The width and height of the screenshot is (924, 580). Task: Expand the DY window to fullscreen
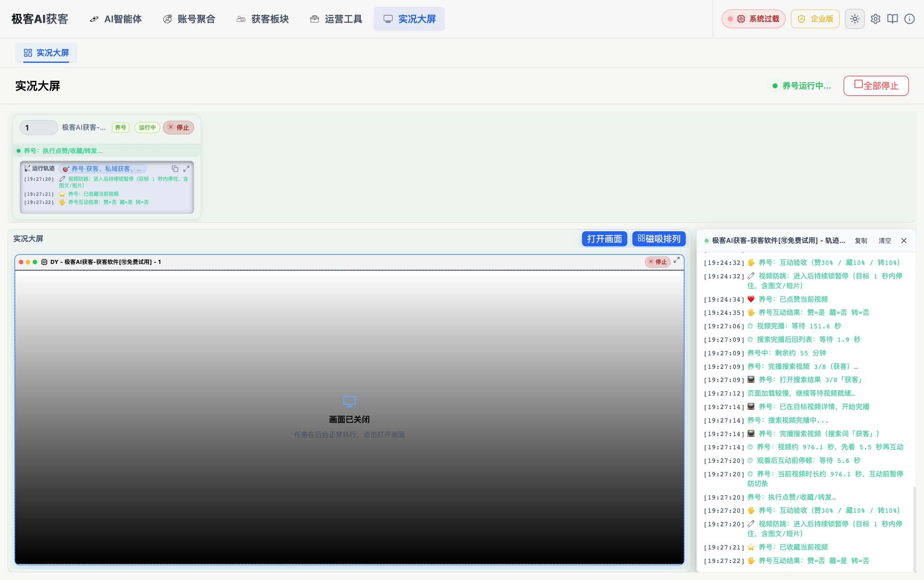coord(676,260)
